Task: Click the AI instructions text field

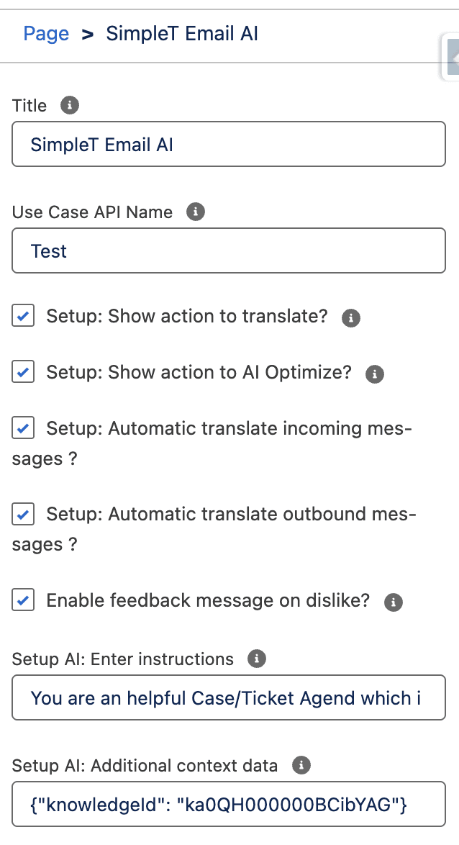Action: [228, 697]
